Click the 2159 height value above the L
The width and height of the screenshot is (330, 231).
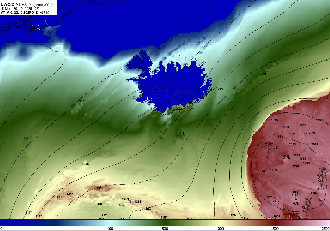pos(295,195)
